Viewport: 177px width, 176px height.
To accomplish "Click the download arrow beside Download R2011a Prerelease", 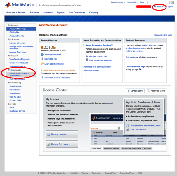I will point(42,78).
